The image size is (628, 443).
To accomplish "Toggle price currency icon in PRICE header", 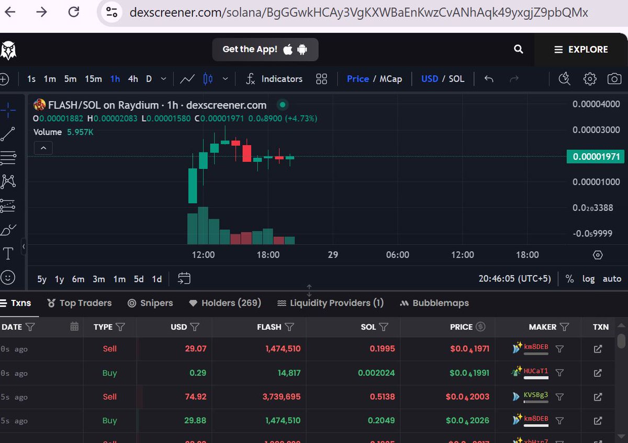I will [480, 327].
